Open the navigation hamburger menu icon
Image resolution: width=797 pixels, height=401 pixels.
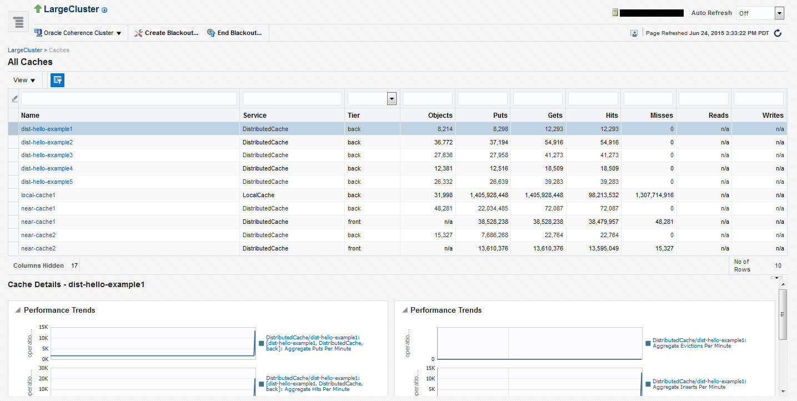coord(18,22)
